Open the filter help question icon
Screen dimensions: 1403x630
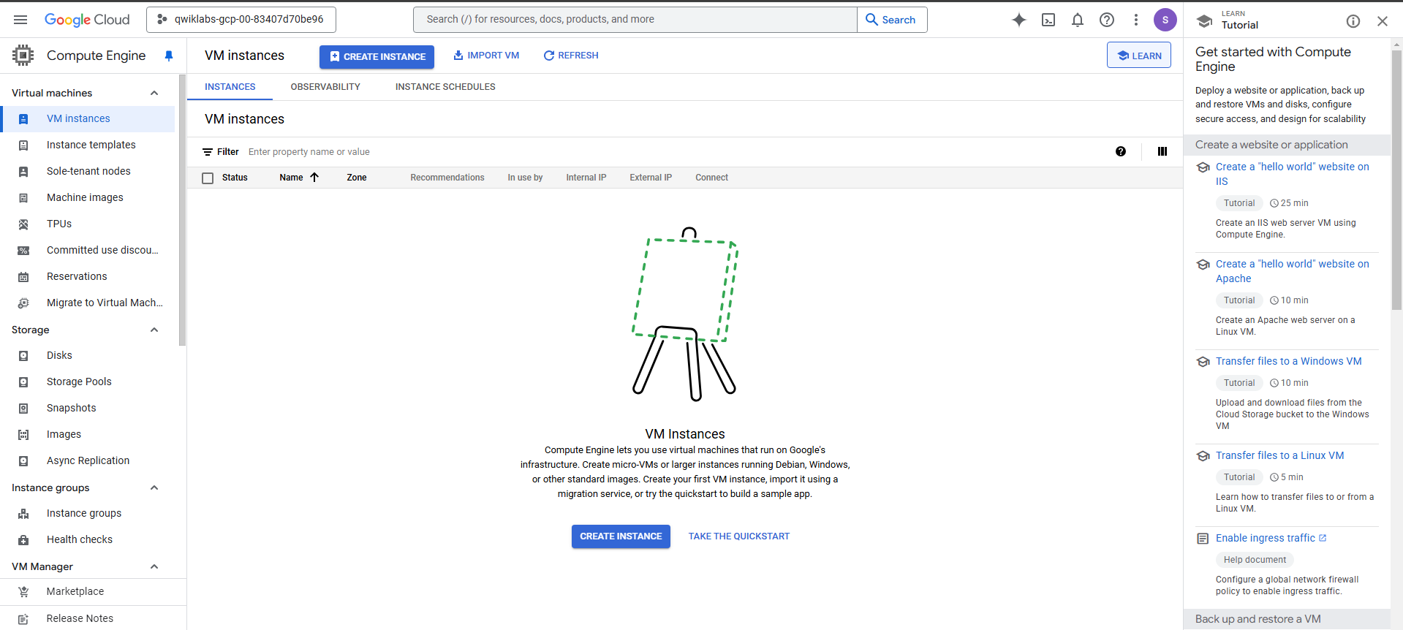point(1121,151)
